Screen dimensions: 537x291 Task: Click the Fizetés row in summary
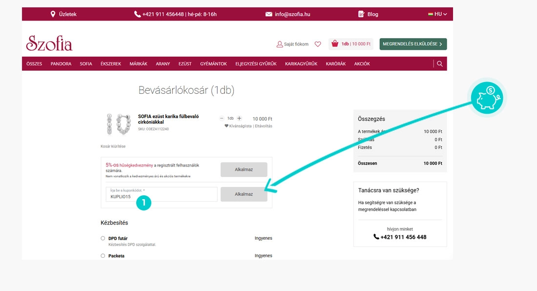pyautogui.click(x=400, y=147)
